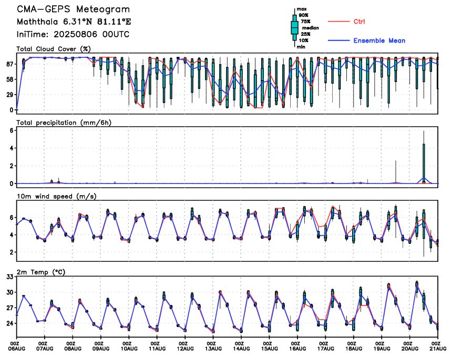This screenshot has height=357, width=452.
Task: Click the 00Z 13AUG date label
Action: coord(213,346)
